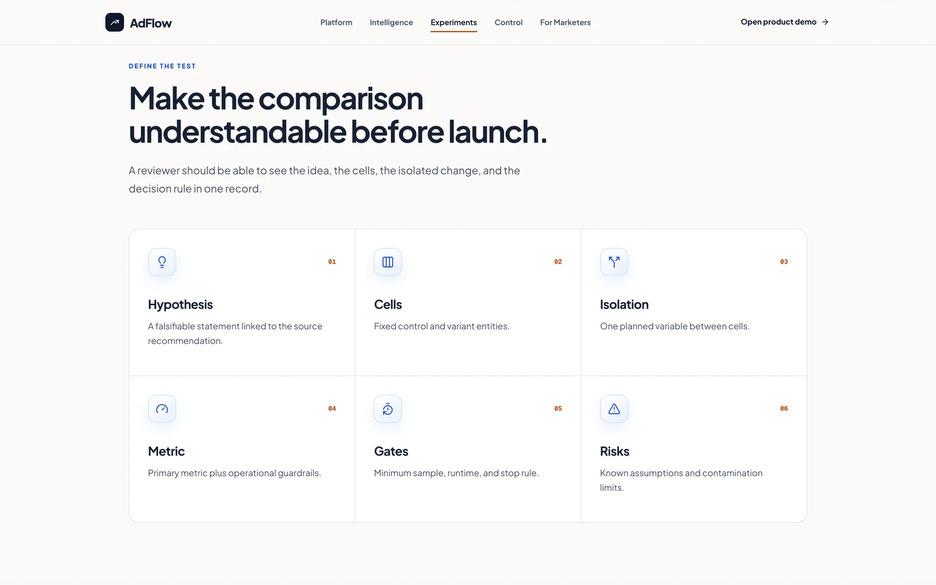Click the Gates card heading
The width and height of the screenshot is (936, 585).
pos(391,452)
